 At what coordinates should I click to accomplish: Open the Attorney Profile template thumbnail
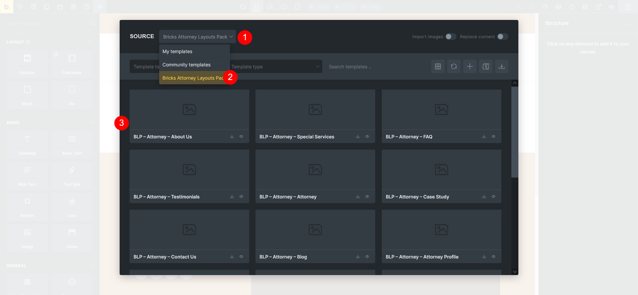pos(441,230)
